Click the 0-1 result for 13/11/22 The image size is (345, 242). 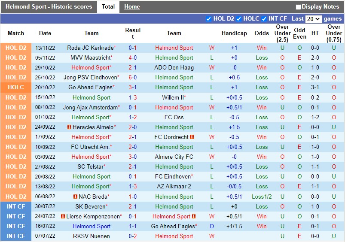pos(133,48)
